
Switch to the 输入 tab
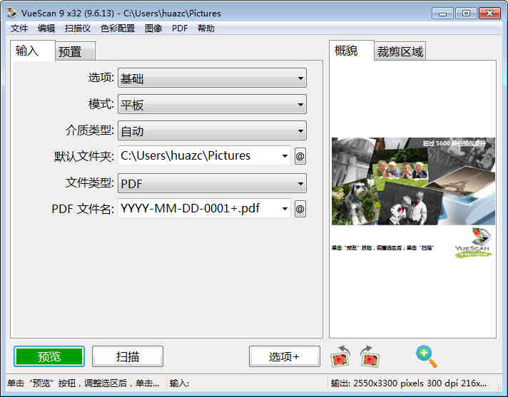[33, 51]
